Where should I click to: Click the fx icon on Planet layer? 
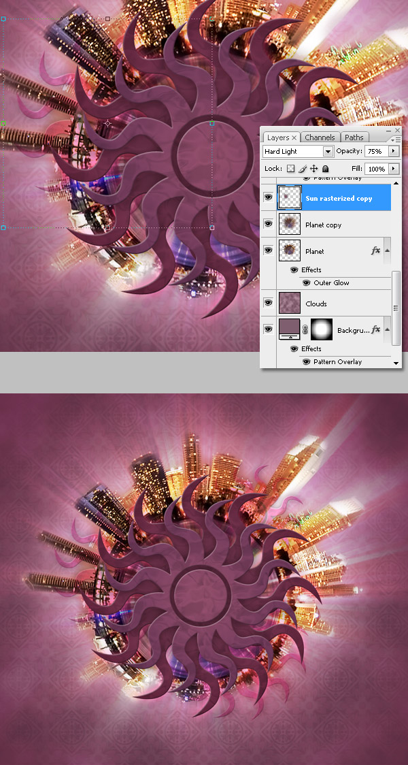point(375,250)
